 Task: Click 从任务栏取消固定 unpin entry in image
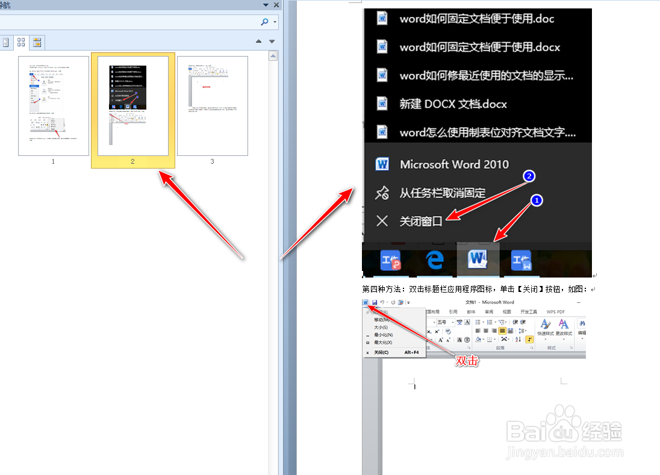click(442, 193)
